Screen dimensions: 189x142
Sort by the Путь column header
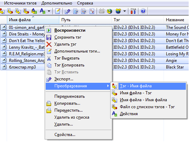[x=85, y=20]
